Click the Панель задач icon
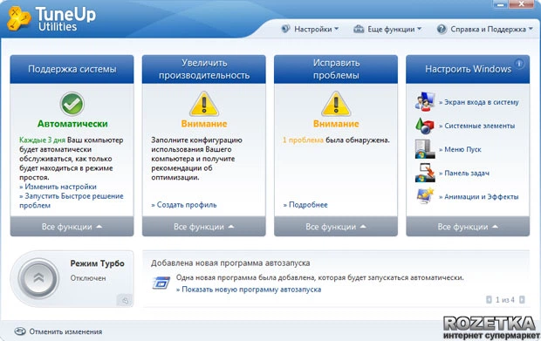 [425, 173]
